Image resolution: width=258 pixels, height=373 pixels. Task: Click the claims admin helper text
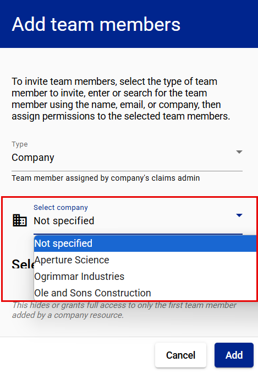[x=106, y=178]
